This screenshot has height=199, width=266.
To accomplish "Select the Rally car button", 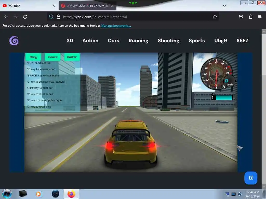I will [33, 57].
